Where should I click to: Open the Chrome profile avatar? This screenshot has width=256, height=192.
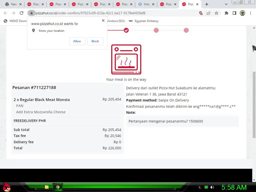pyautogui.click(x=242, y=13)
